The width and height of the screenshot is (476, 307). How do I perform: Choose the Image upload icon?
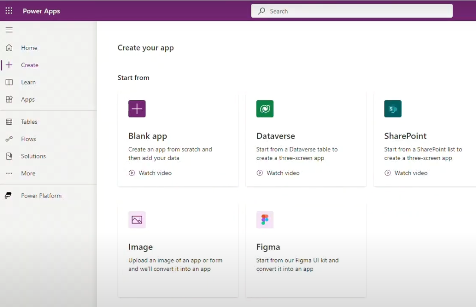[x=137, y=219]
